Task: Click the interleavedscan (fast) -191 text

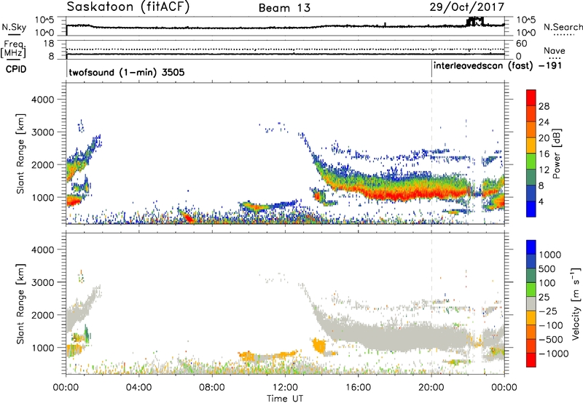Action: 498,66
